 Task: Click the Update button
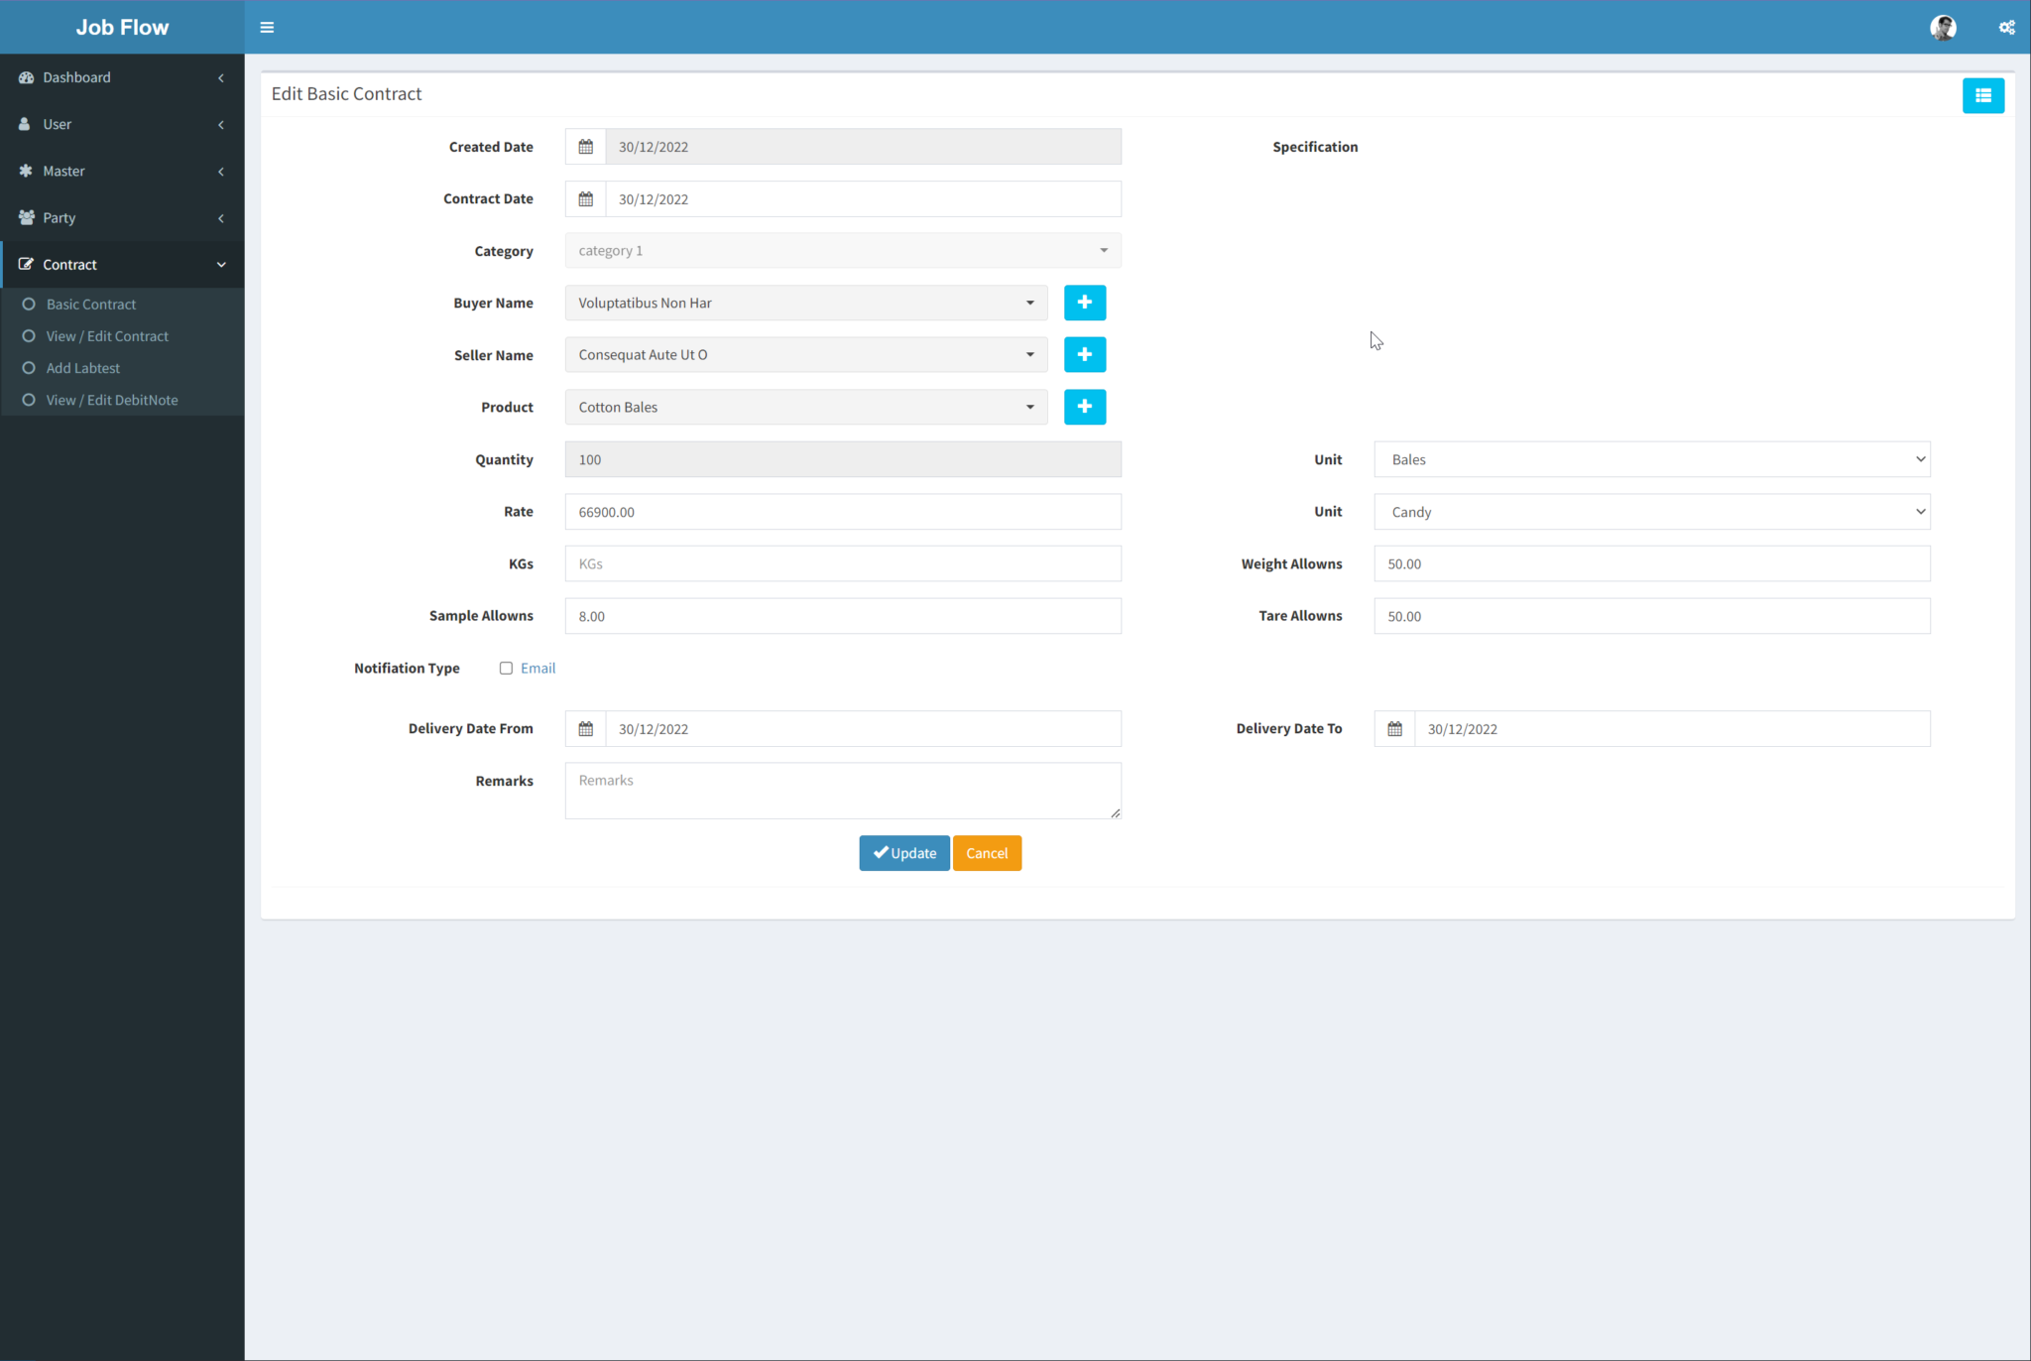pos(903,853)
